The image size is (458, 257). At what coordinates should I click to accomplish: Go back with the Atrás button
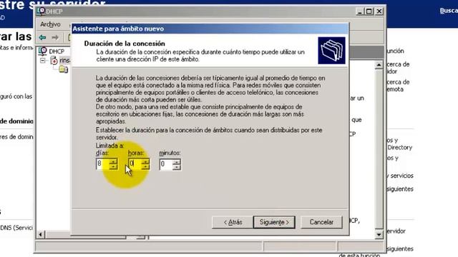[x=233, y=222]
